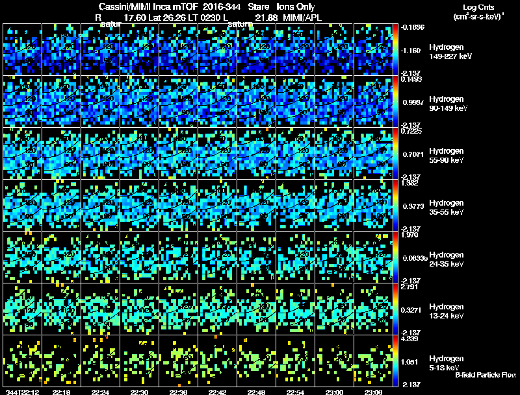Click the color bar beside Hydrogen 5-13 keV

[x=395, y=361]
